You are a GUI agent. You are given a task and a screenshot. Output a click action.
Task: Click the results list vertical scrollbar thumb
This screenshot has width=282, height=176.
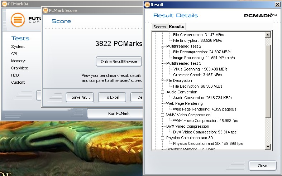[268, 81]
